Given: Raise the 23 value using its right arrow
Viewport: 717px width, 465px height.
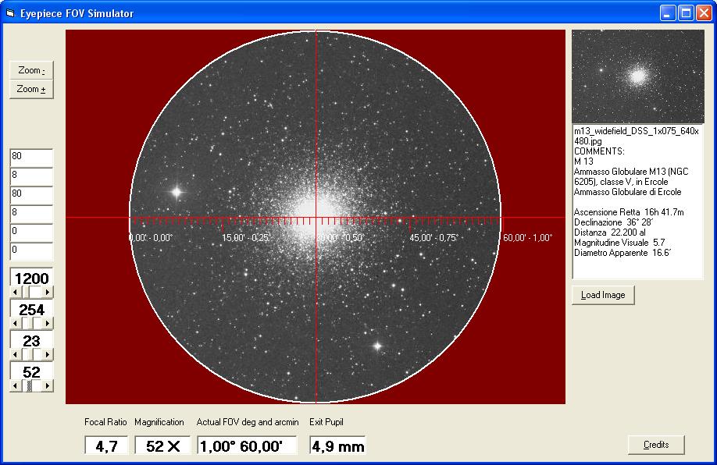Looking at the screenshot, I should pyautogui.click(x=48, y=354).
